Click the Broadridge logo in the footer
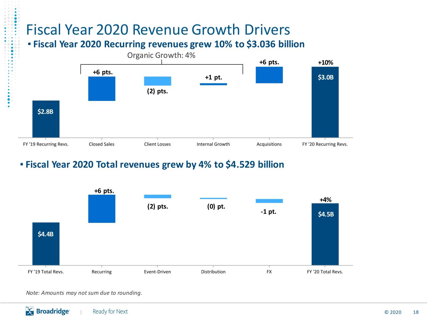 coord(48,311)
